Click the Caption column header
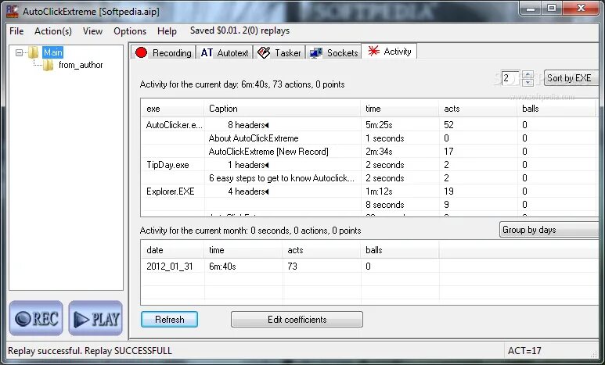605x365 pixels. coord(282,109)
